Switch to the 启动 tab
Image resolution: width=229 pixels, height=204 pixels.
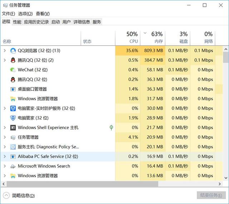coord(55,22)
